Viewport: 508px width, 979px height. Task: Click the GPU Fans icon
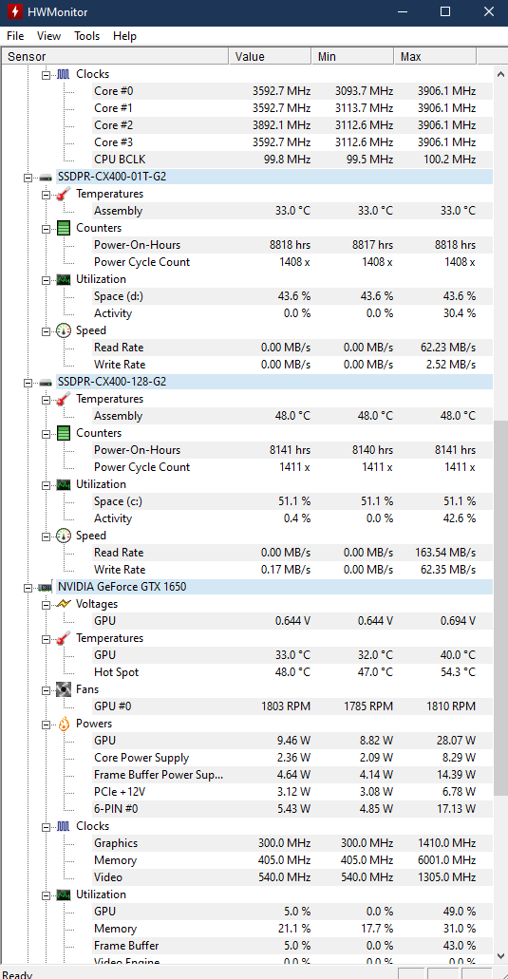tap(64, 689)
